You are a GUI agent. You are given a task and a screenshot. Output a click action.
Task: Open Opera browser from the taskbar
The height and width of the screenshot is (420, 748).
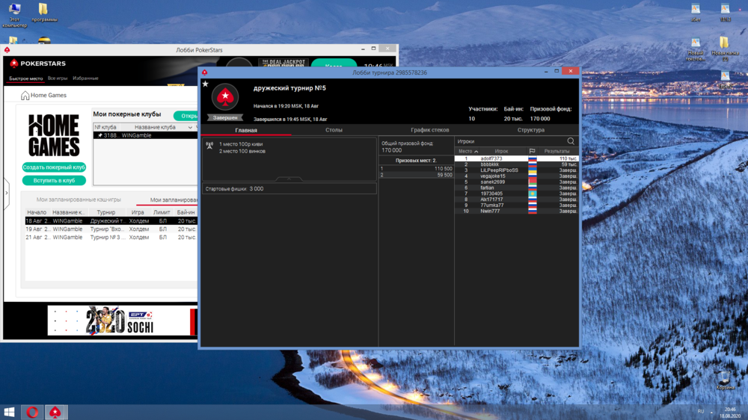[x=33, y=412]
